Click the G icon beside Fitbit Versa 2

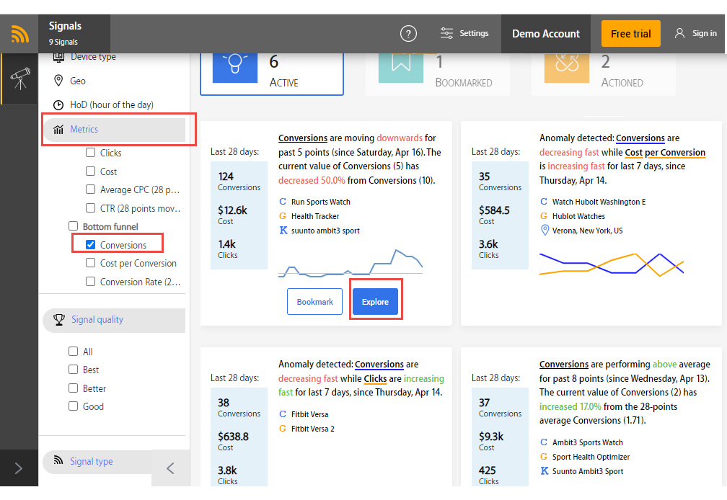tap(283, 428)
